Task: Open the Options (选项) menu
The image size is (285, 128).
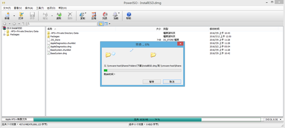Action: pos(51,8)
